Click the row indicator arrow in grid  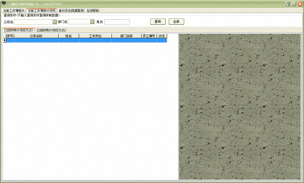click(5, 40)
